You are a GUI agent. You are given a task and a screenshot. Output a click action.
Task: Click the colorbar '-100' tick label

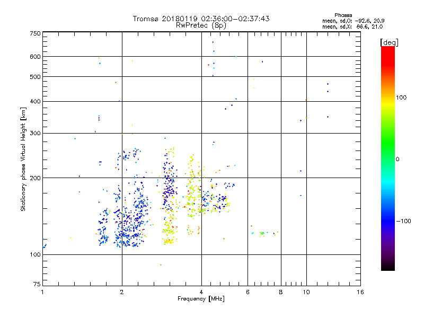pos(404,221)
